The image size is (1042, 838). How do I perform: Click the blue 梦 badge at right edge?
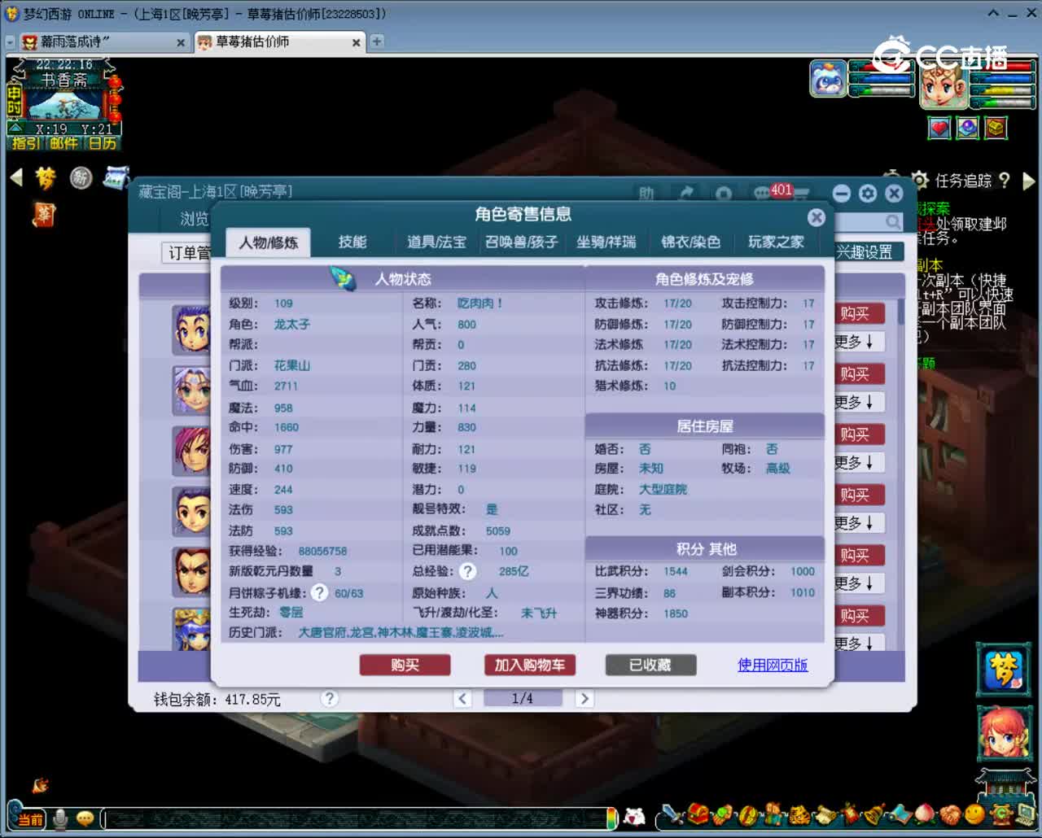pyautogui.click(x=1004, y=669)
